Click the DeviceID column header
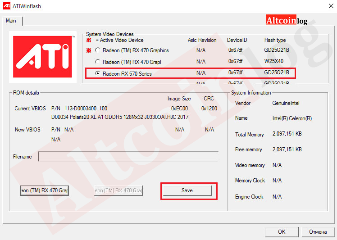The image size is (337, 240). [237, 40]
